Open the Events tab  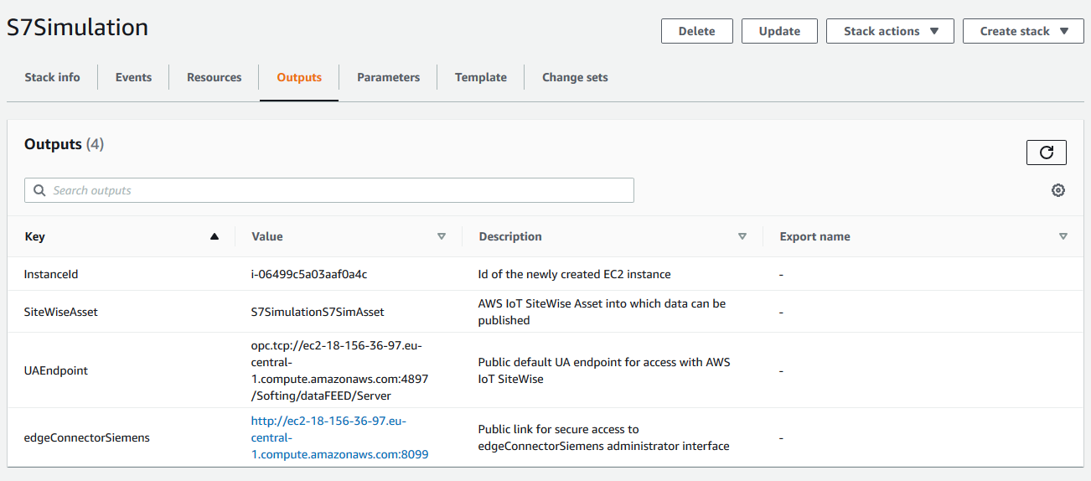click(133, 77)
